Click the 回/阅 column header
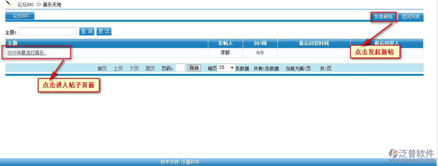Viewport: 438px width, 166px height. point(260,43)
